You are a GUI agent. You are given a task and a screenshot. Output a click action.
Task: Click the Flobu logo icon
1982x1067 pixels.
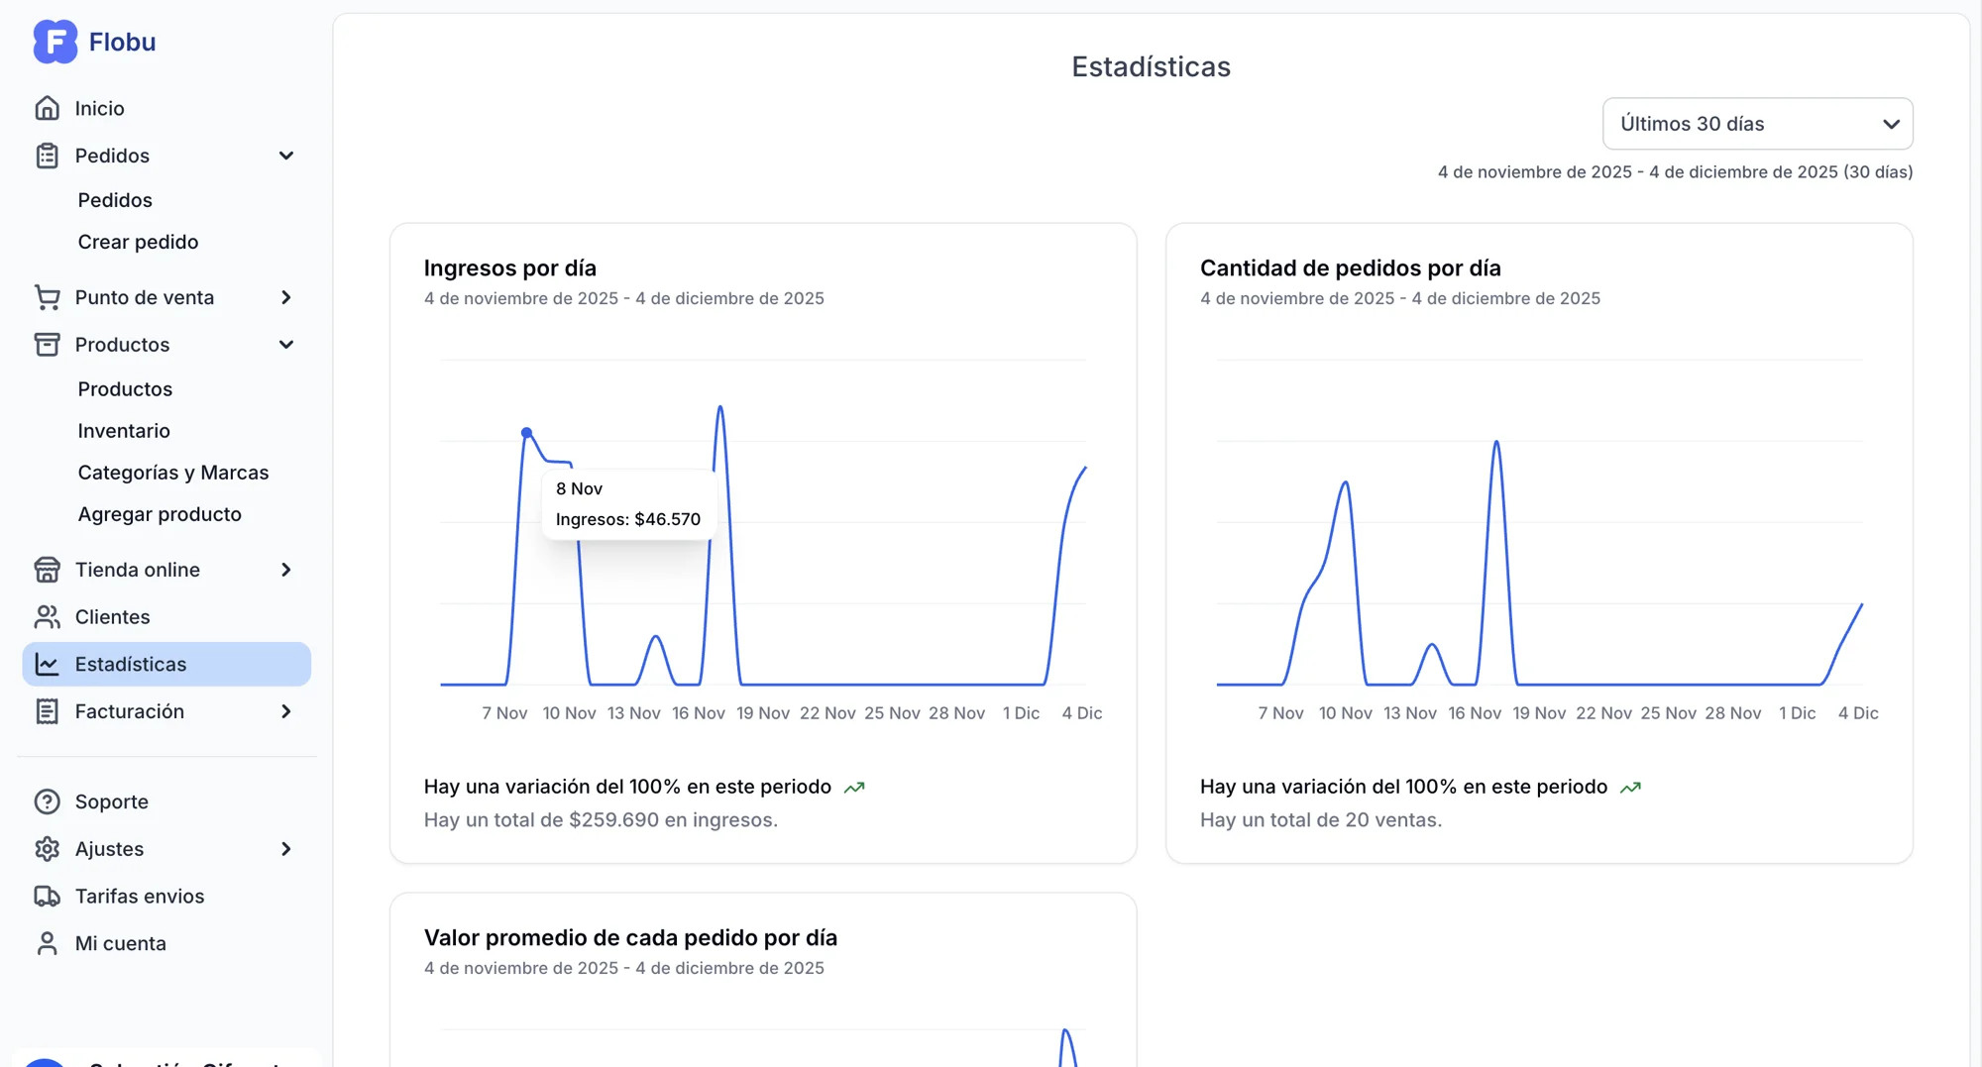[55, 42]
